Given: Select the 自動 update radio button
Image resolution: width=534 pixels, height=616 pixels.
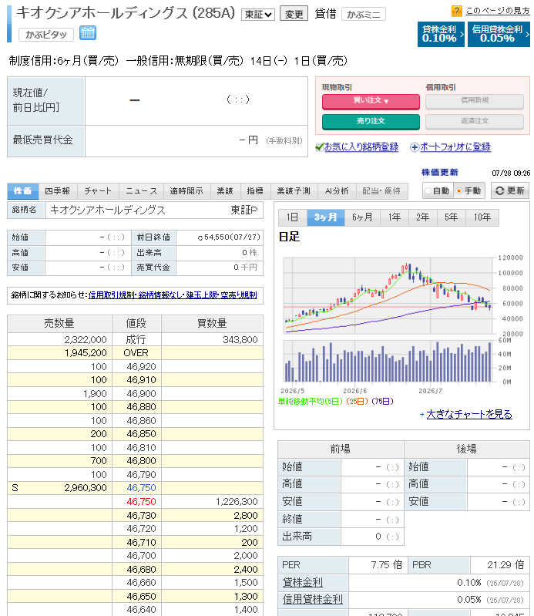Looking at the screenshot, I should tap(428, 191).
